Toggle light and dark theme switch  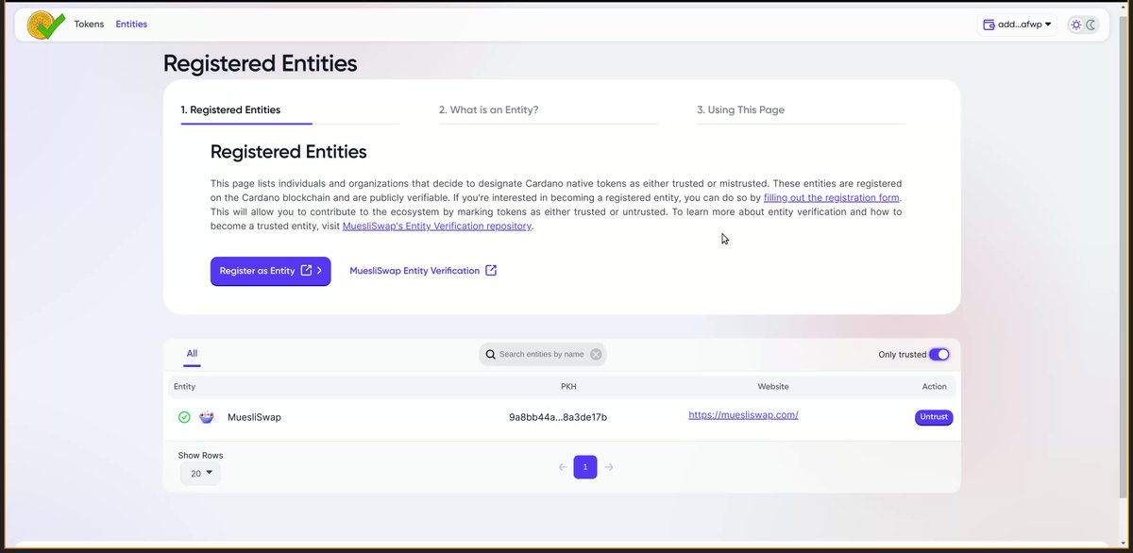[1083, 25]
